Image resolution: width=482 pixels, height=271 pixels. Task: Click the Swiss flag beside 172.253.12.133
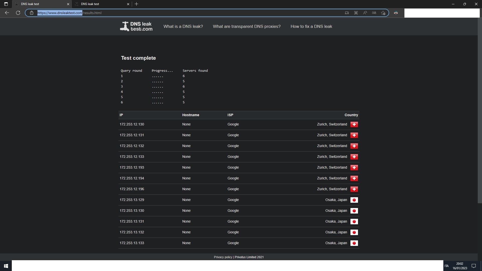pos(354,157)
